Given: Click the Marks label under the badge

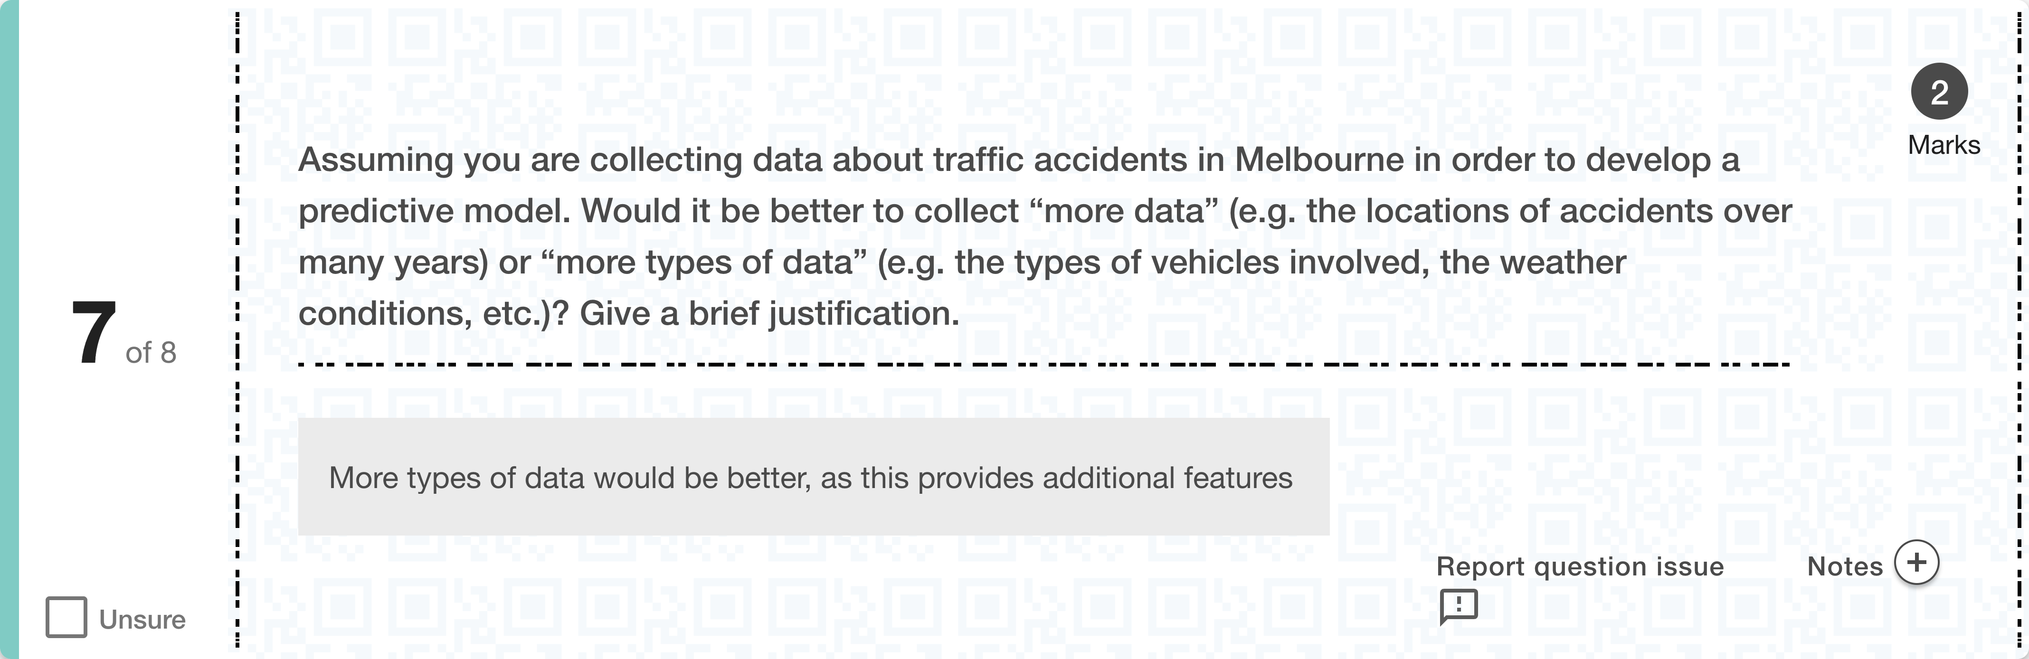Looking at the screenshot, I should [x=1943, y=146].
